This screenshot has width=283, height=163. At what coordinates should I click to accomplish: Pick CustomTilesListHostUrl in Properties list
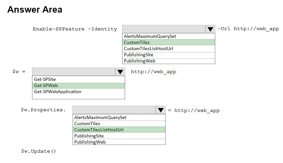pos(119,130)
